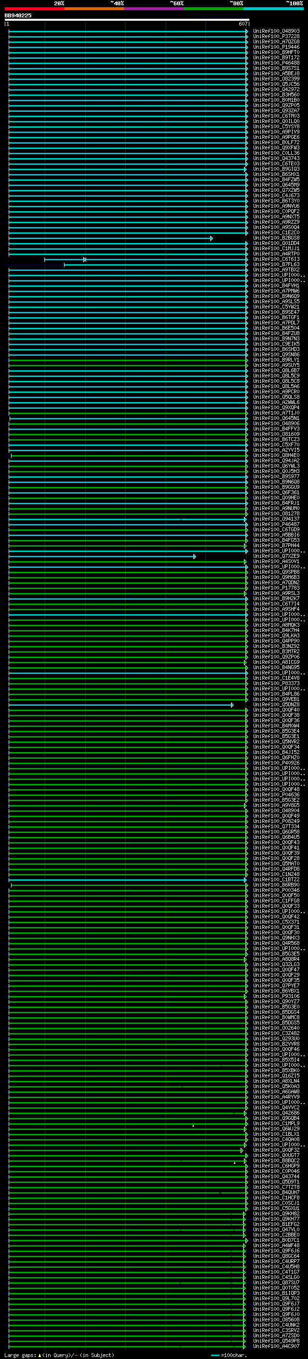Open the UniRef100_P17783 entry

[x=276, y=588]
